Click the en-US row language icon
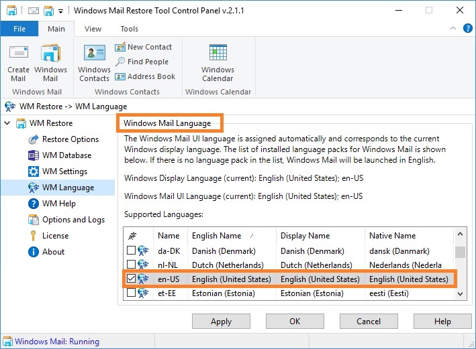The width and height of the screenshot is (476, 349). pos(143,279)
